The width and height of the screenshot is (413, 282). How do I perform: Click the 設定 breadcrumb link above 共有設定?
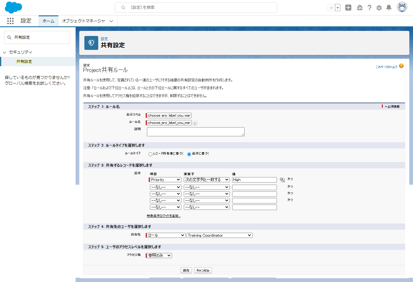(x=104, y=39)
